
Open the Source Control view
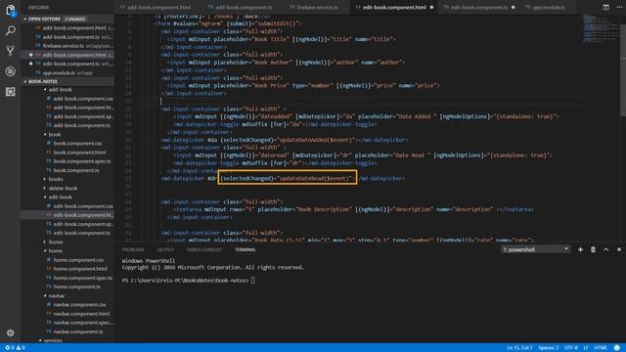[x=11, y=51]
